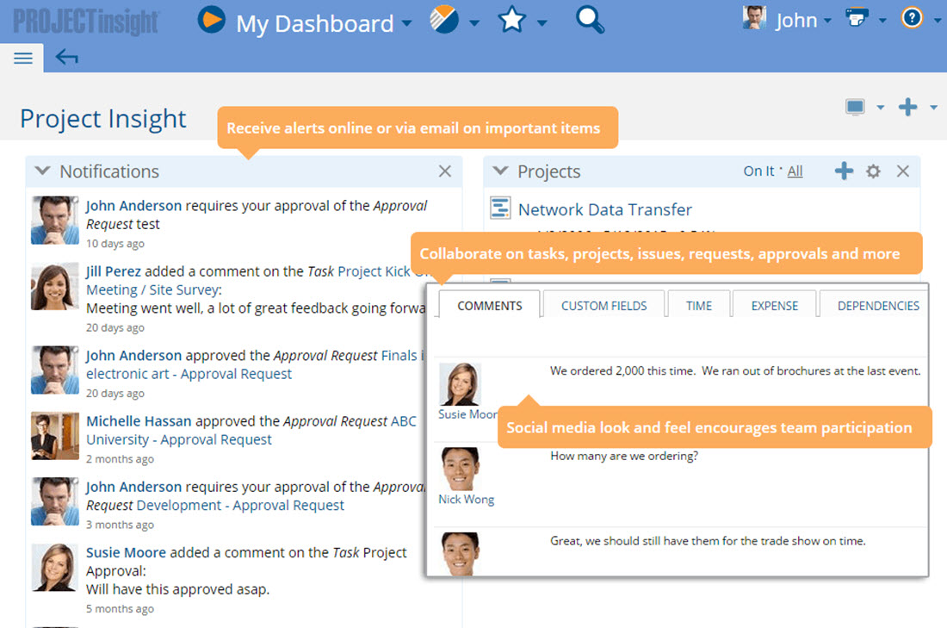The width and height of the screenshot is (947, 628).
Task: Switch to the Expense tab
Action: coord(774,306)
